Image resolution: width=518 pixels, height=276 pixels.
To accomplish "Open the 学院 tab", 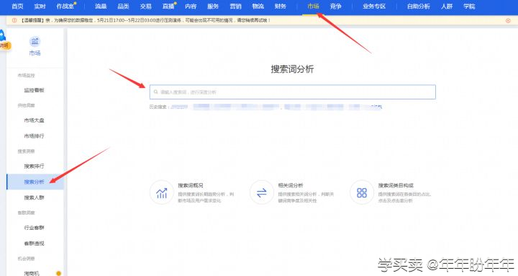I will click(469, 6).
